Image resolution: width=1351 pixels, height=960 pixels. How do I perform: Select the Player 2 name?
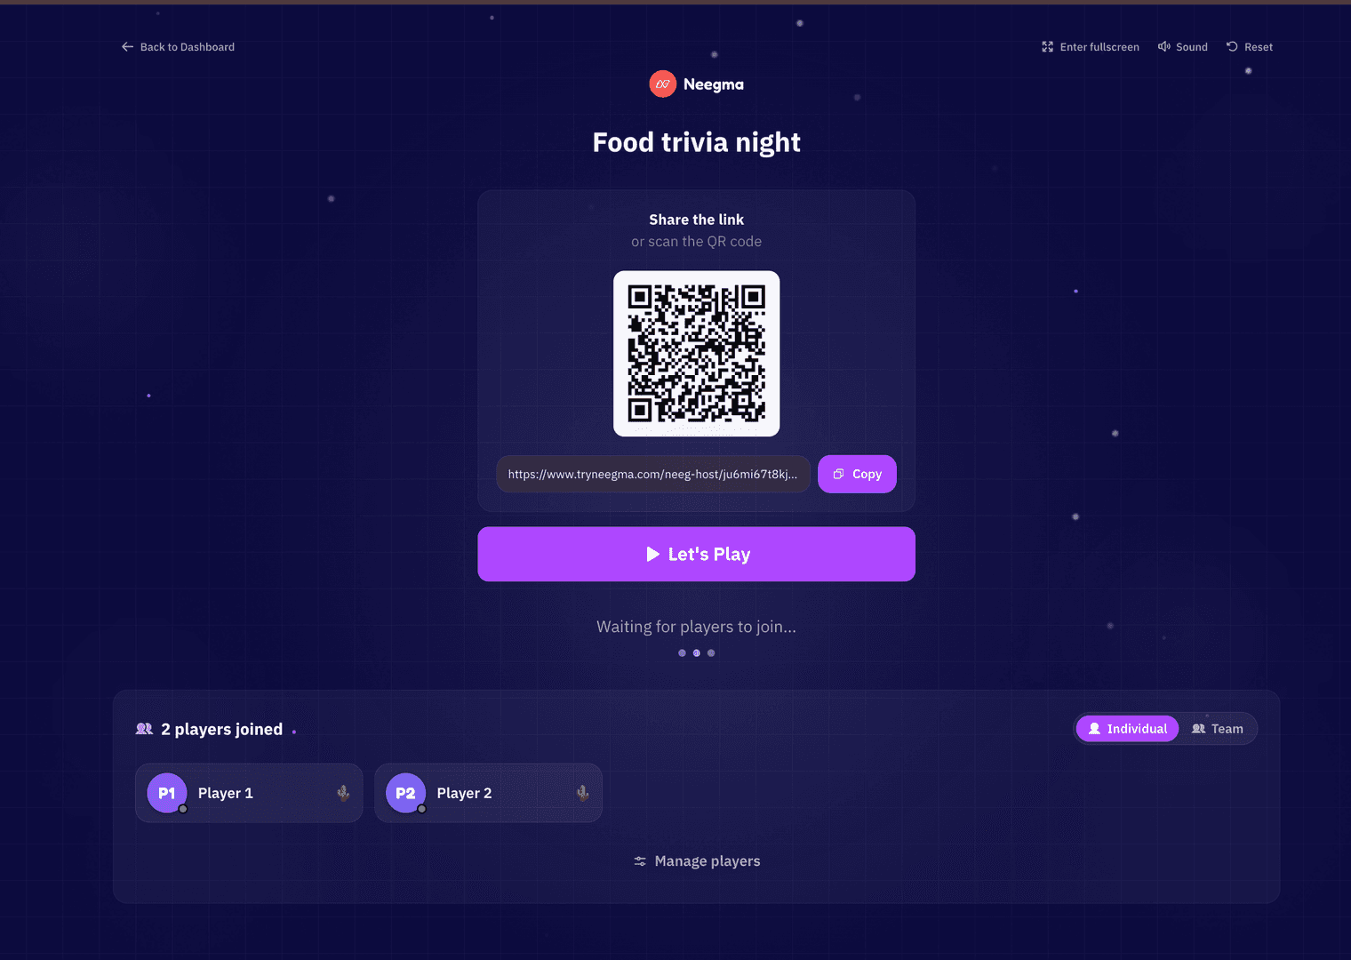tap(464, 793)
